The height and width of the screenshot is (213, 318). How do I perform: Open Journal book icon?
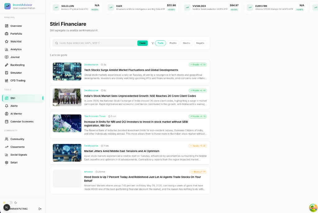pos(7,57)
